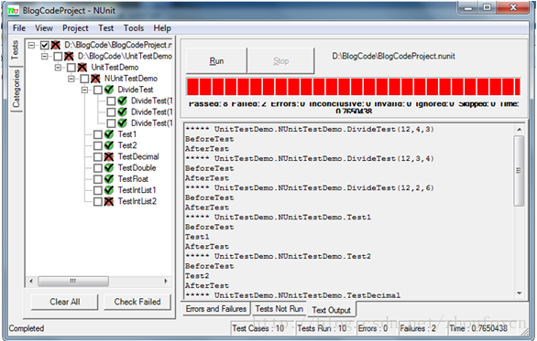Screen dimensions: 537x341
Task: Click green check icon beside Test2
Action: point(109,145)
